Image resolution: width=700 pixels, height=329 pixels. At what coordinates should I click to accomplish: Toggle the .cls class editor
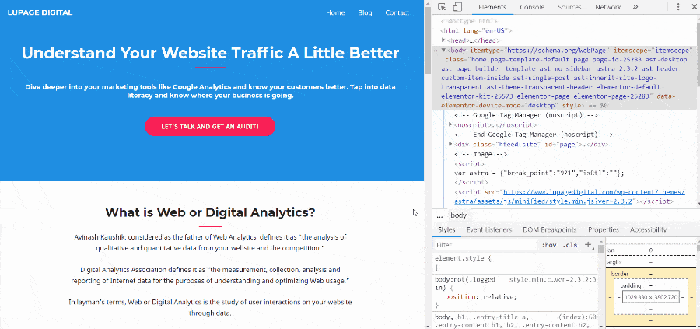(x=569, y=245)
